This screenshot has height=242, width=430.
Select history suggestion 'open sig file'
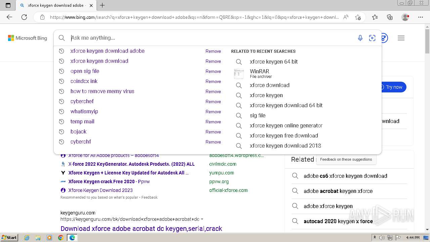point(85,71)
